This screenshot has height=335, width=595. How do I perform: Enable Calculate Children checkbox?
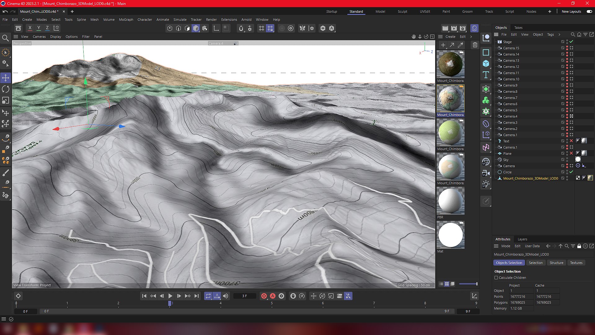496,278
